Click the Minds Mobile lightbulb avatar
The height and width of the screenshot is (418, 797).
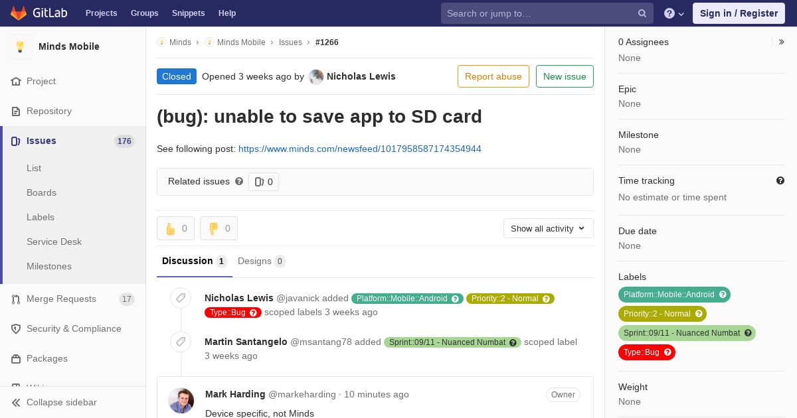(x=20, y=46)
